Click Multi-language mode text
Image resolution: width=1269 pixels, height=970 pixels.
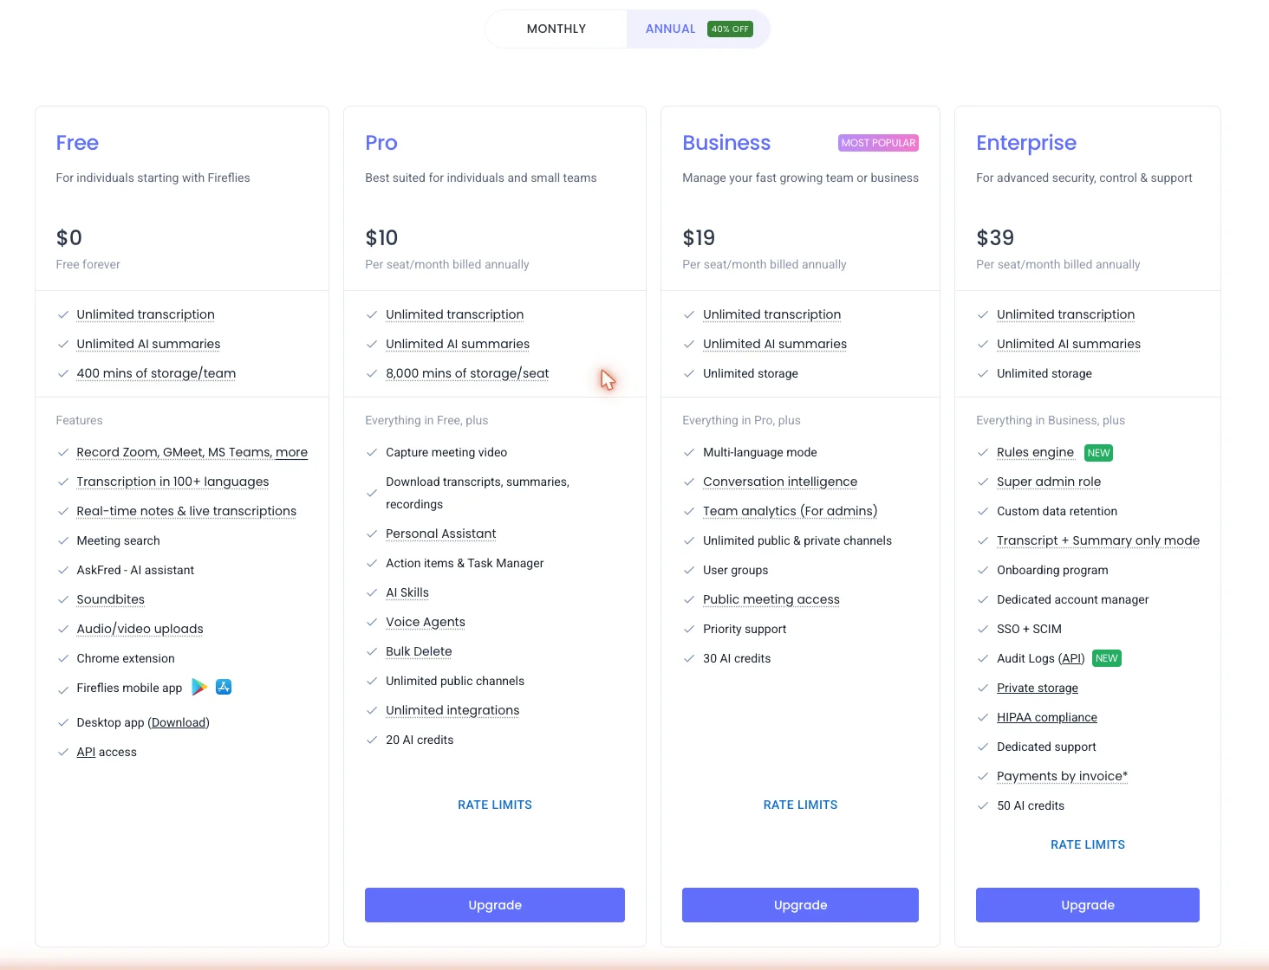[760, 452]
